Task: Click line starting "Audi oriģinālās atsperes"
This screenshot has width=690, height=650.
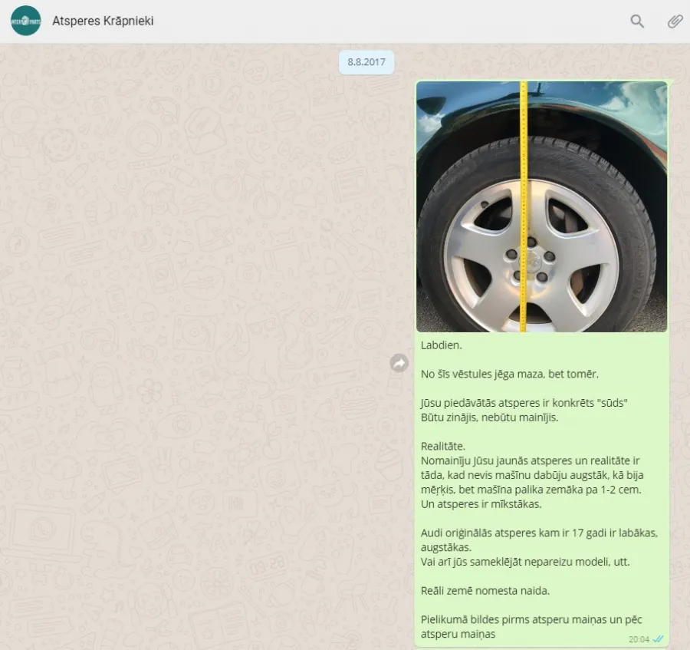Action: click(x=539, y=533)
